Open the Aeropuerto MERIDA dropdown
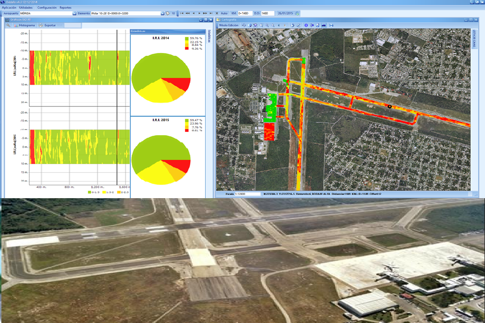The width and height of the screenshot is (485, 323). (74, 13)
